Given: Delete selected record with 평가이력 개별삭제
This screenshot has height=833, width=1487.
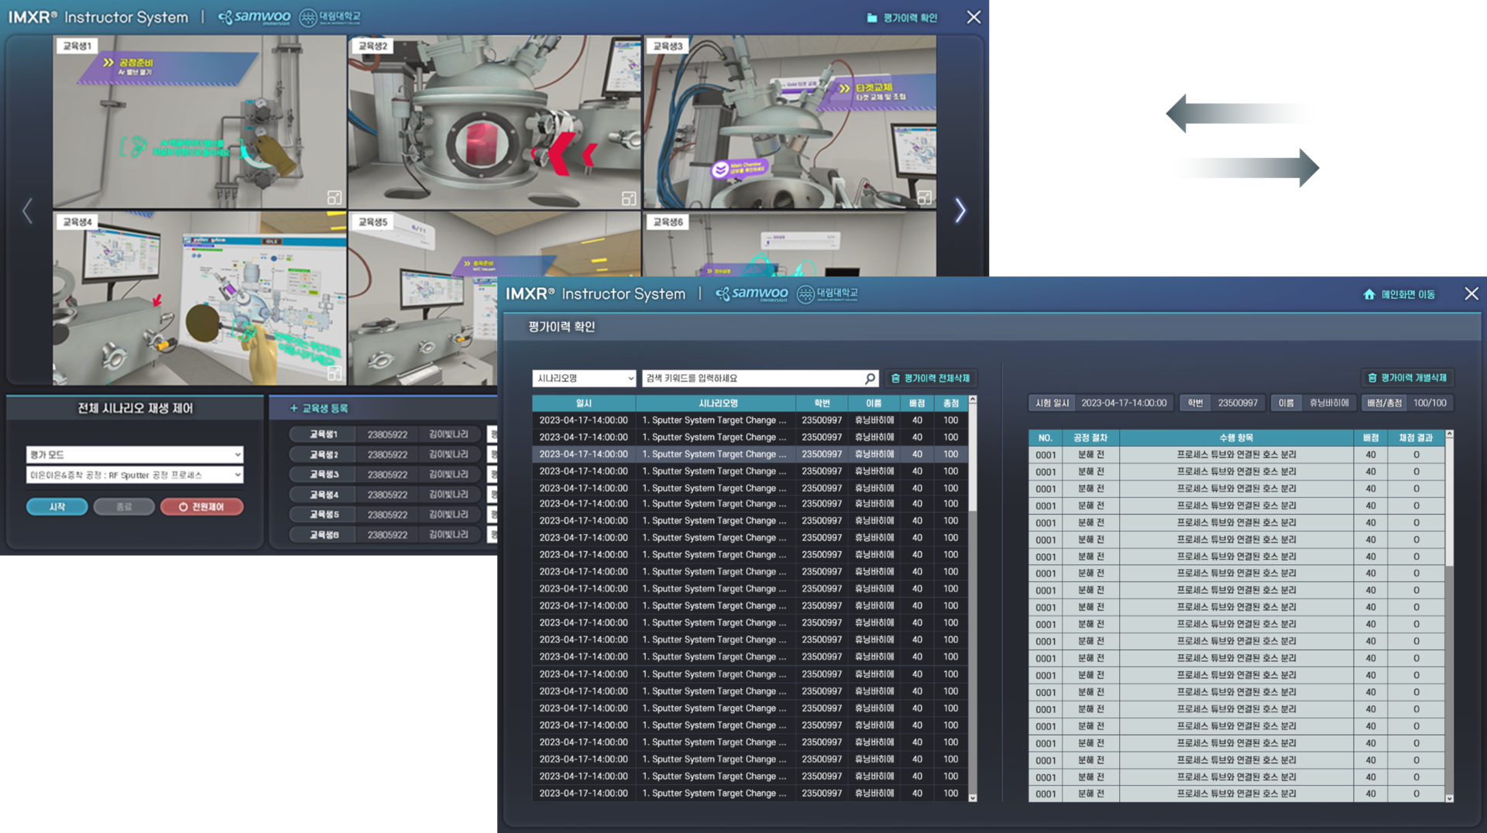Looking at the screenshot, I should [x=1407, y=378].
